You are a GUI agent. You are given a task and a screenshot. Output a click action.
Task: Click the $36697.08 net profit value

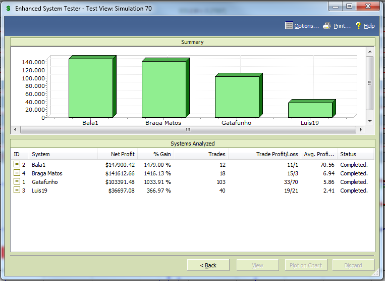(122, 191)
